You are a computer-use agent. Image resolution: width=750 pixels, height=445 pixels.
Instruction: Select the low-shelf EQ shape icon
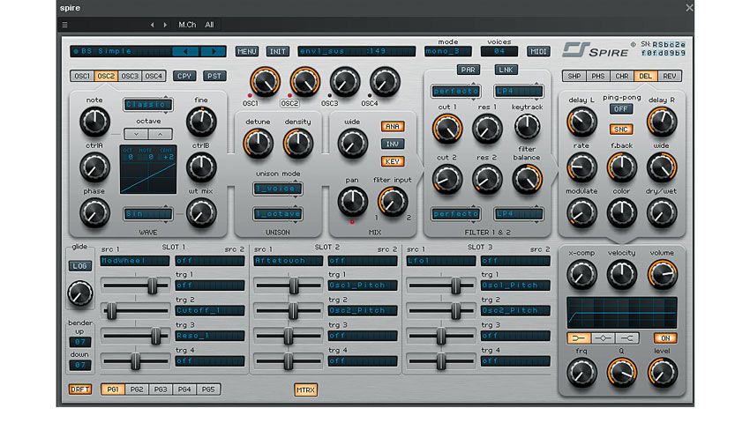coord(579,338)
